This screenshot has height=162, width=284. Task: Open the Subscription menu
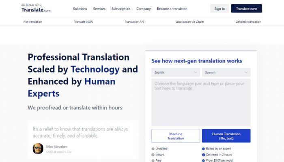click(x=121, y=9)
